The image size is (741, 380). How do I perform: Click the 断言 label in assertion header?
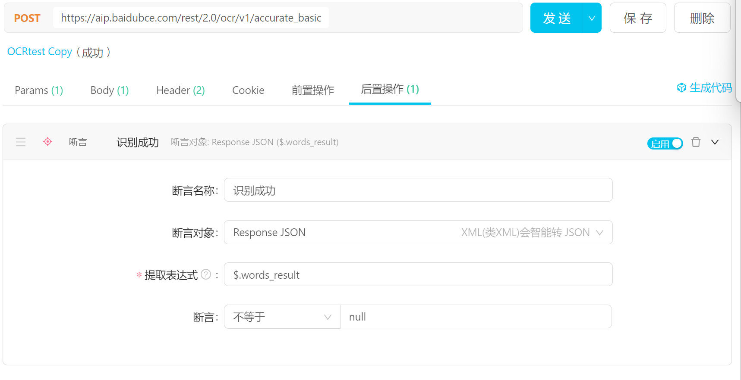point(78,142)
